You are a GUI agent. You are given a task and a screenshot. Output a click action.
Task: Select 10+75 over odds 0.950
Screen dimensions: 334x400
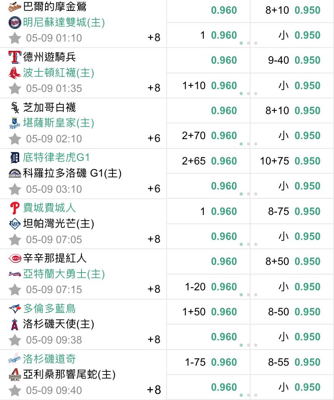[290, 161]
